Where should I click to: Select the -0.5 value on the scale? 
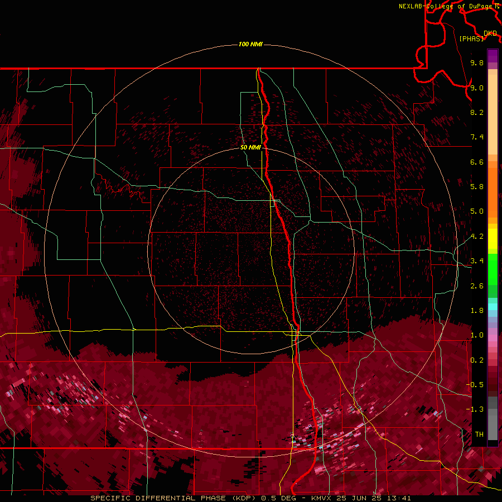[475, 384]
